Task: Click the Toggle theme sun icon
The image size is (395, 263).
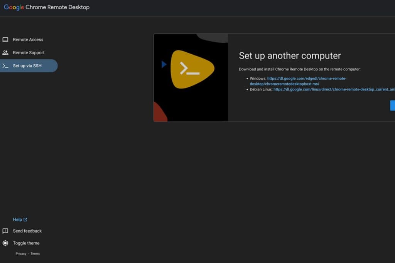Action: [x=5, y=243]
